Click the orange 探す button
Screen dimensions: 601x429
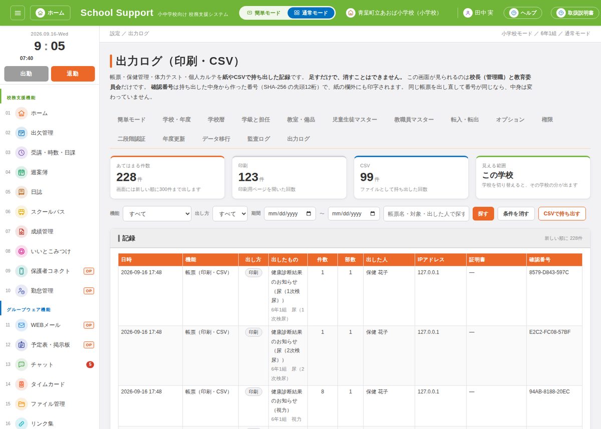(x=483, y=214)
